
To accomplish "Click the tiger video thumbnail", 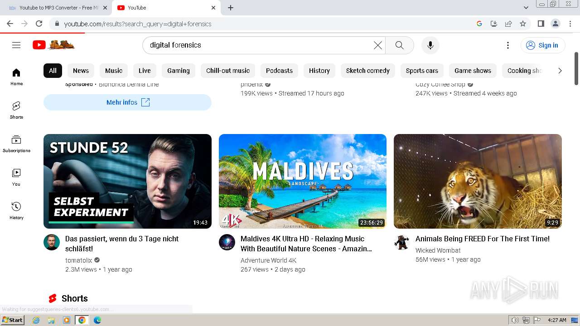I will click(x=478, y=181).
